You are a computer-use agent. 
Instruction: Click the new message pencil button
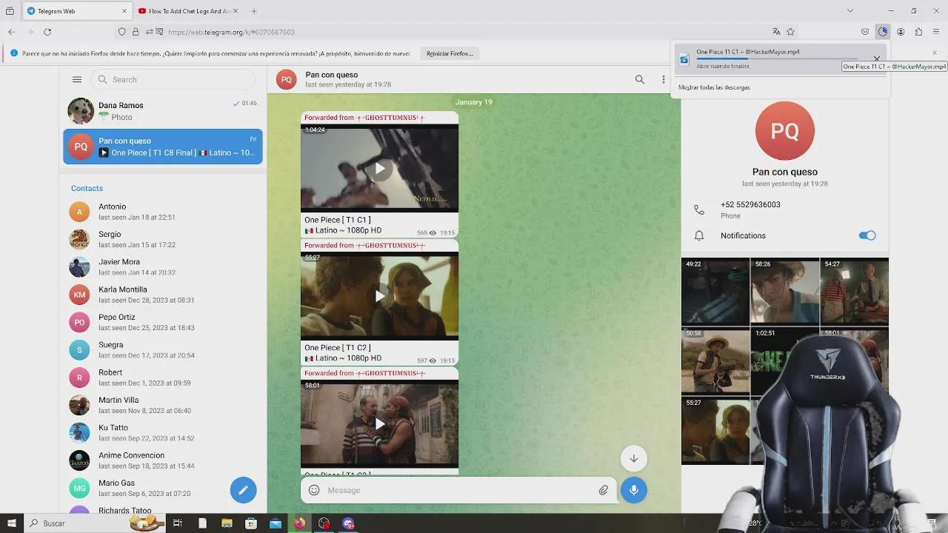click(x=243, y=489)
